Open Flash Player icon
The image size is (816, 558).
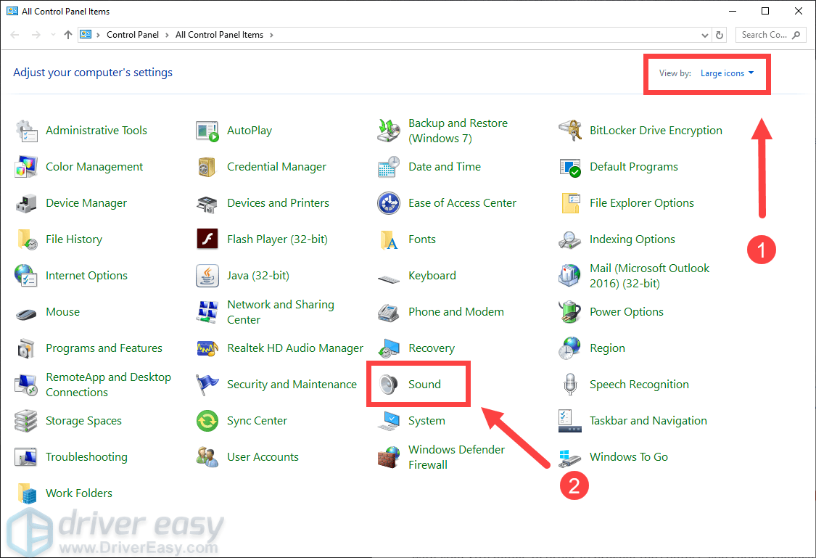(x=207, y=239)
